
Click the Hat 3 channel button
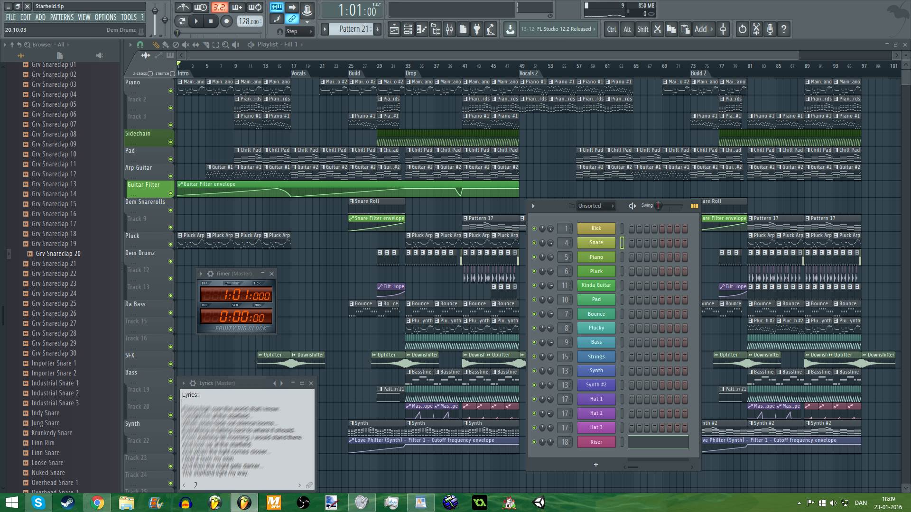click(x=596, y=427)
